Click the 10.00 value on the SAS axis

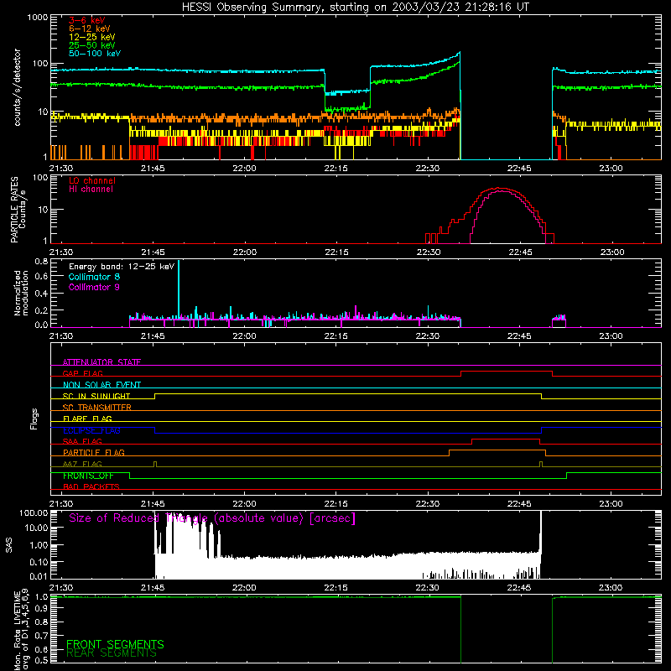pyautogui.click(x=36, y=528)
